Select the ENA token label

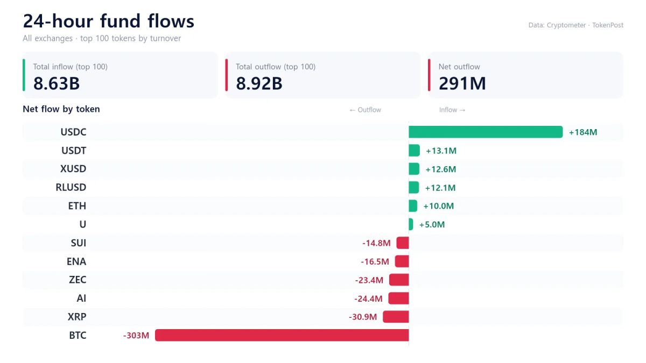pos(77,262)
